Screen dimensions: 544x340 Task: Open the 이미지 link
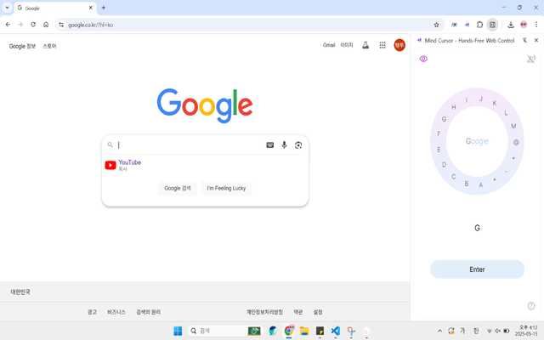[347, 45]
